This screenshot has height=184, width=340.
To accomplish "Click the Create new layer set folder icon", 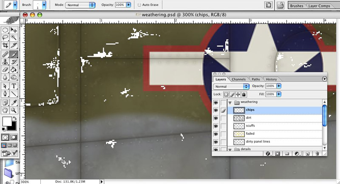I will click(x=287, y=154).
